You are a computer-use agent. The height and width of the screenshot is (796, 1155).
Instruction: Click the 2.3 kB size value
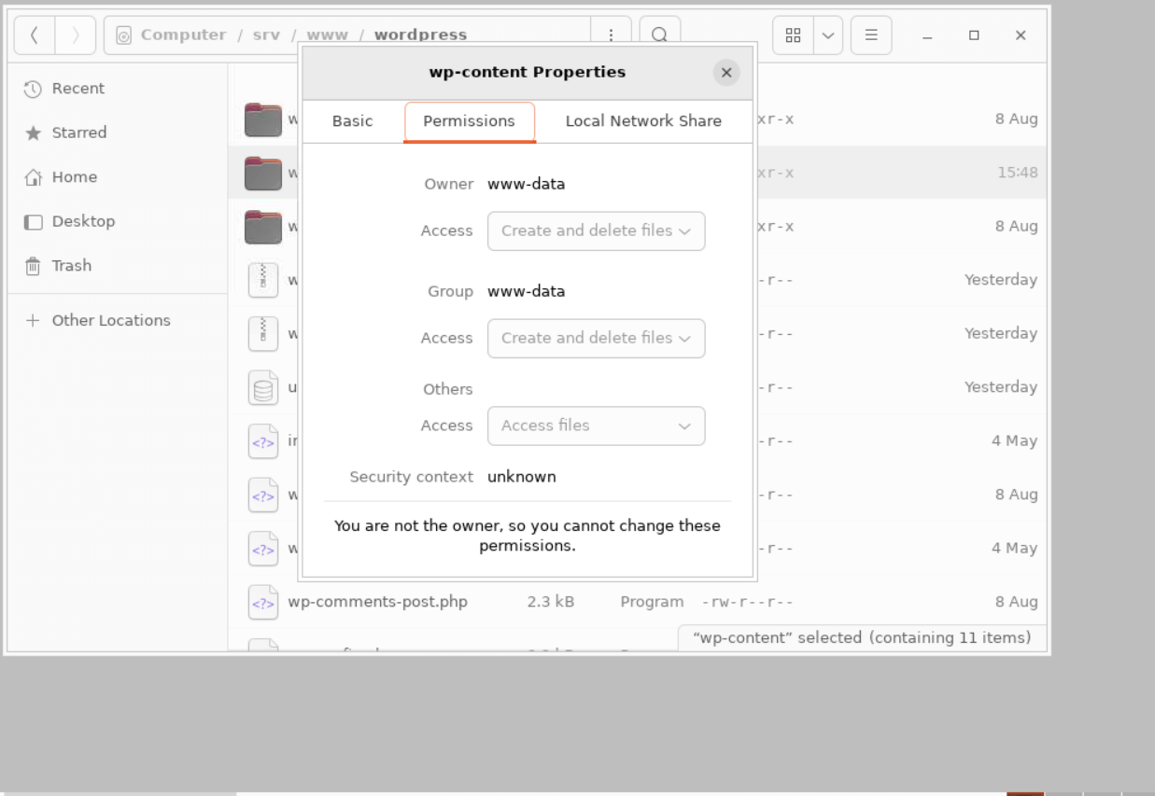[551, 602]
